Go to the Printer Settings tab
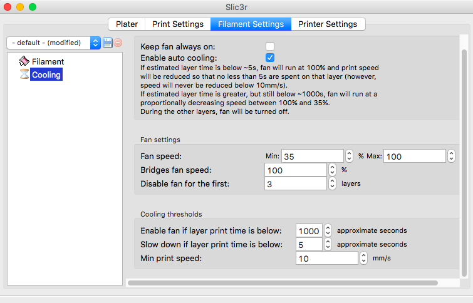 [x=328, y=24]
